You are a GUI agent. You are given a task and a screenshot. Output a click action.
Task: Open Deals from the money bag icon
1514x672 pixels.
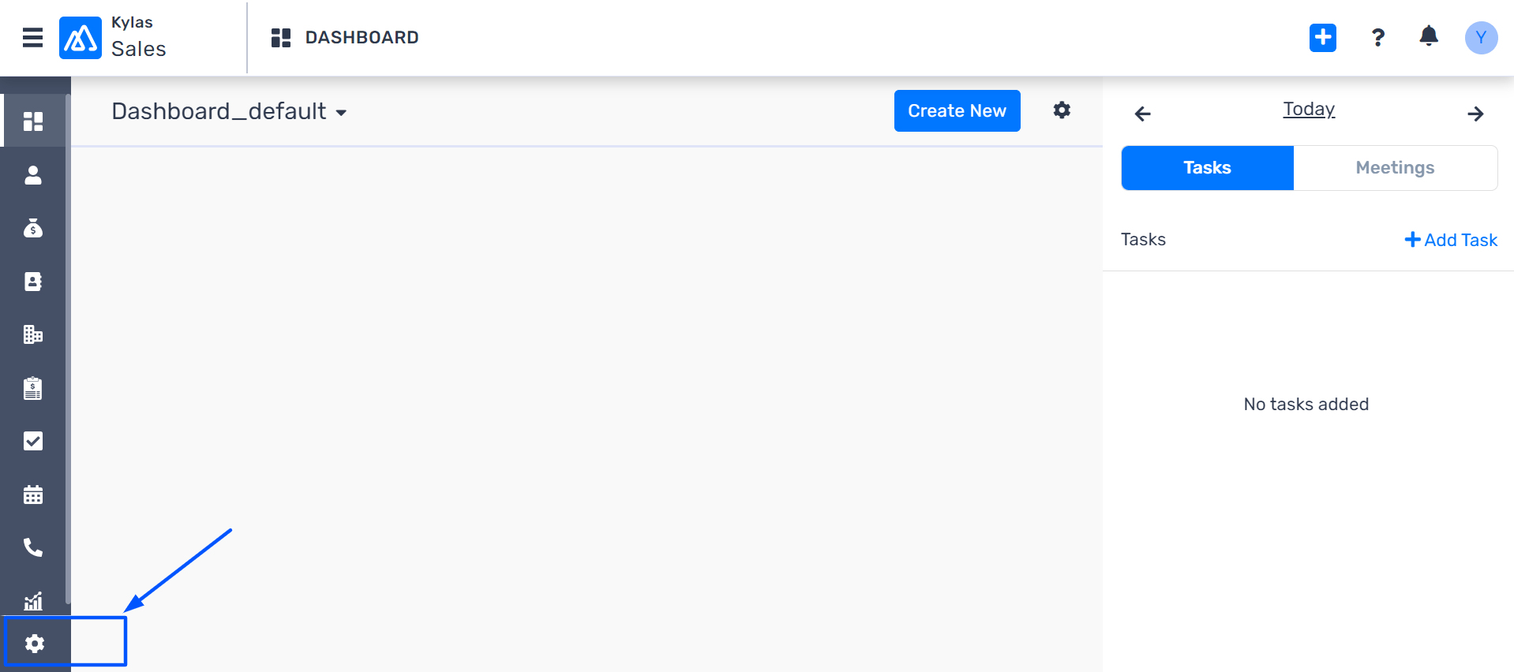33,228
